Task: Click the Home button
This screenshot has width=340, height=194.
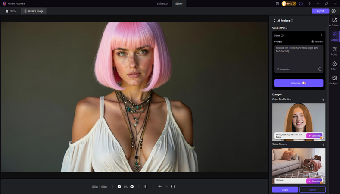Action: pyautogui.click(x=11, y=11)
